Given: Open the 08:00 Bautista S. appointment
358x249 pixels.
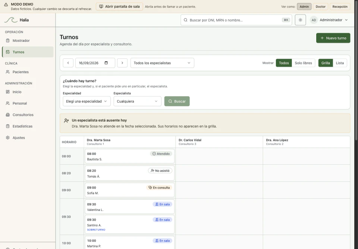Looking at the screenshot, I should (129, 156).
